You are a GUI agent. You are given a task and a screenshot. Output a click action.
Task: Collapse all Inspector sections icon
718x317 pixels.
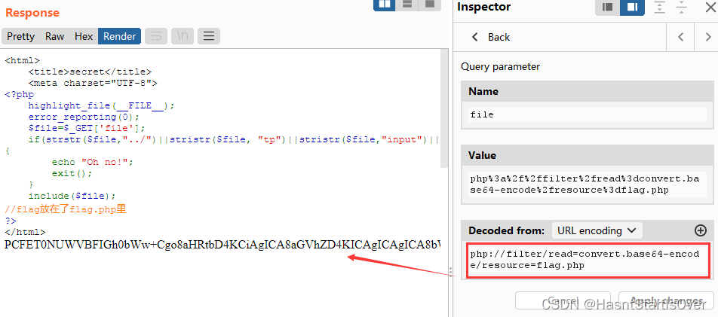[681, 8]
